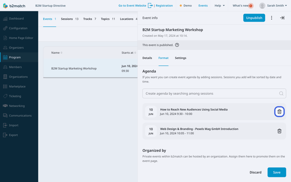
Task: Click the Networking handshake icon
Action: click(5, 106)
